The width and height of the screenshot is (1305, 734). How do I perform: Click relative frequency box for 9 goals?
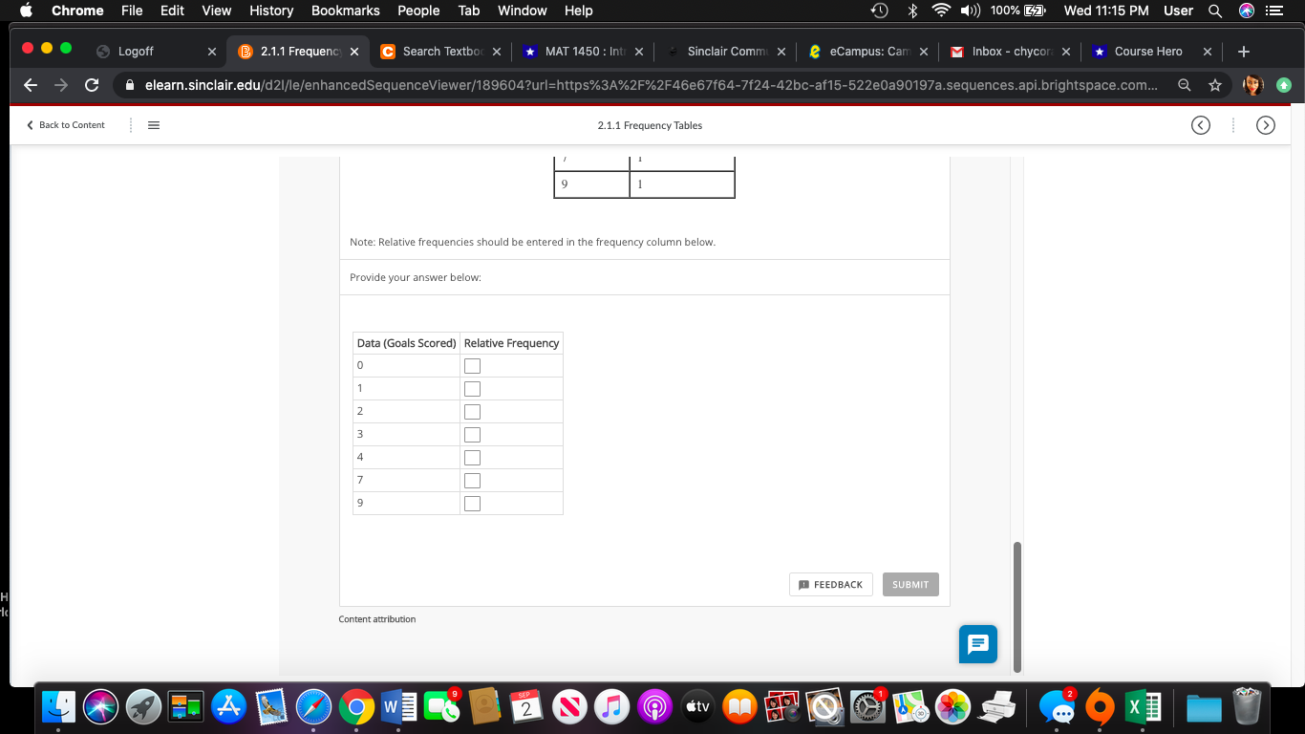(472, 504)
